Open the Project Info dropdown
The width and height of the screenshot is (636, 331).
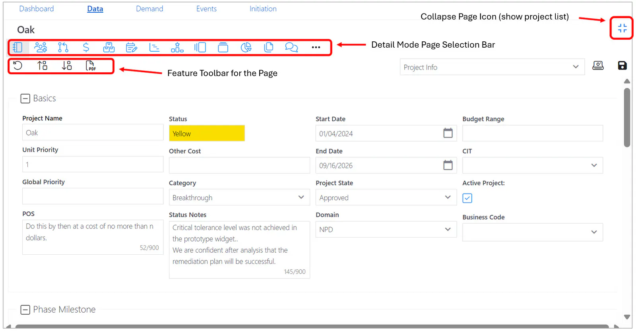pos(492,67)
